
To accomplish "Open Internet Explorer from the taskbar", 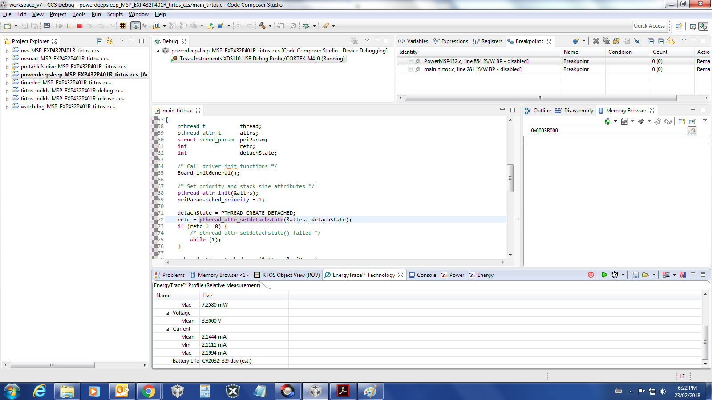I will pos(40,391).
